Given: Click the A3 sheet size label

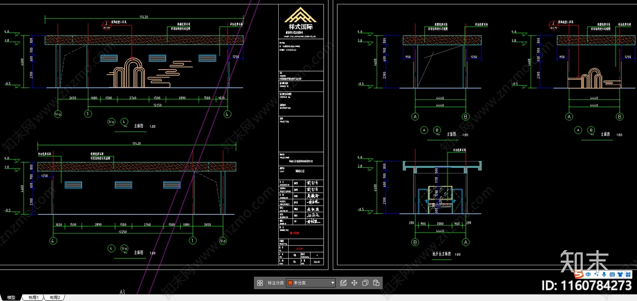Looking at the screenshot, I should tap(122, 292).
